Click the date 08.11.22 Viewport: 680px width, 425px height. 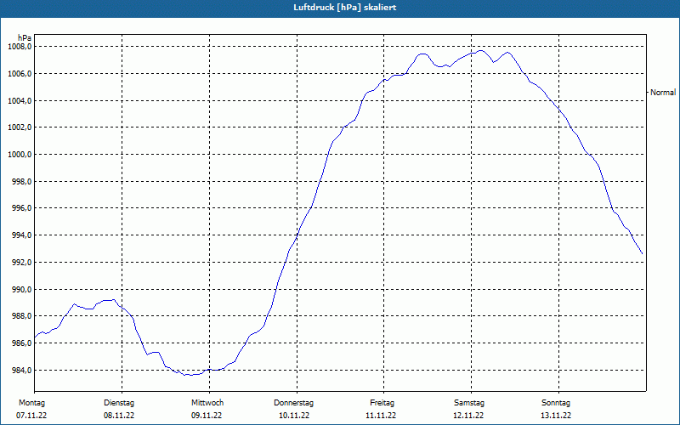point(119,416)
